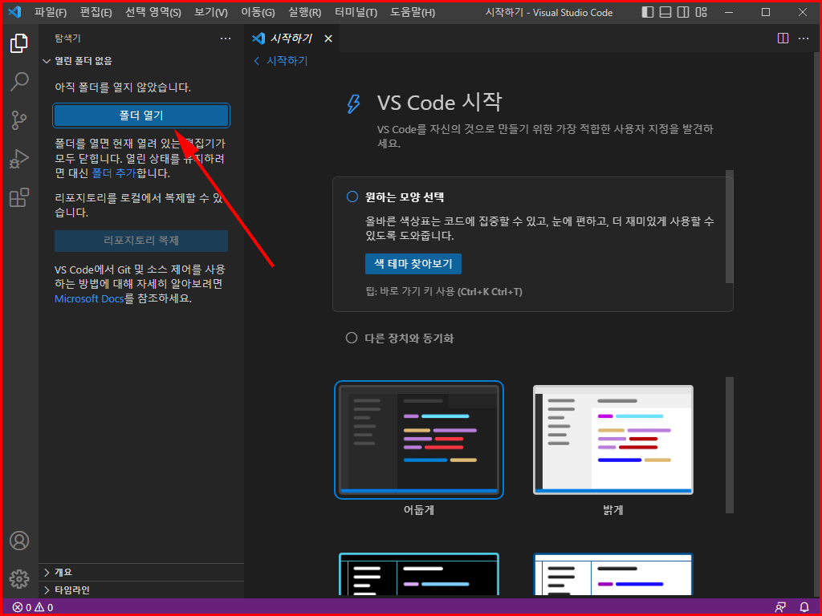Open the 도움말(H) menu
The image size is (822, 616).
click(413, 12)
